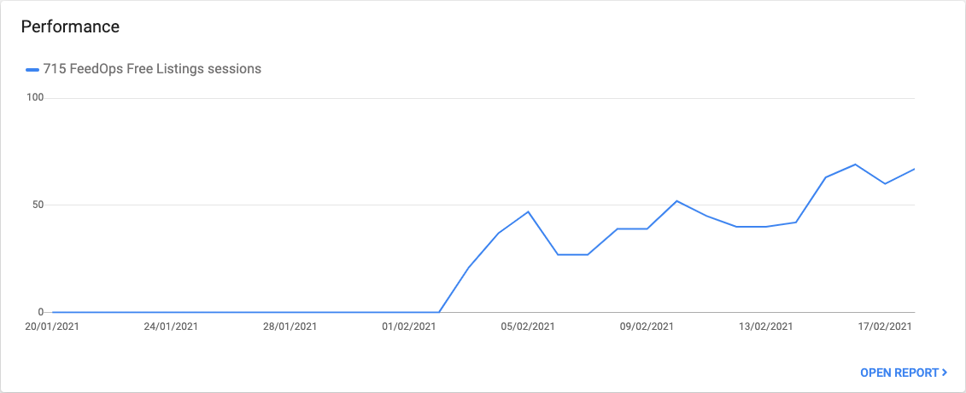The height and width of the screenshot is (393, 966).
Task: Click the 28/01/2021 date axis label
Action: coord(290,327)
